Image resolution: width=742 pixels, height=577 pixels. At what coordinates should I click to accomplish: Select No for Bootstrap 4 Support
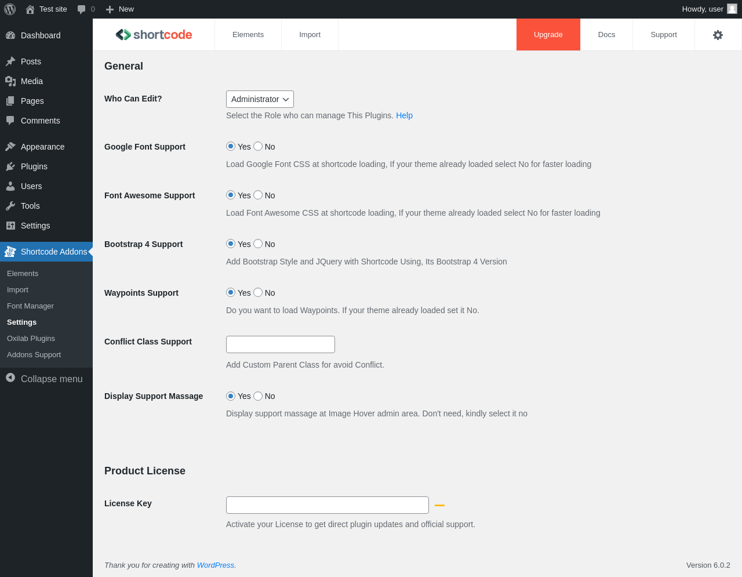258,244
